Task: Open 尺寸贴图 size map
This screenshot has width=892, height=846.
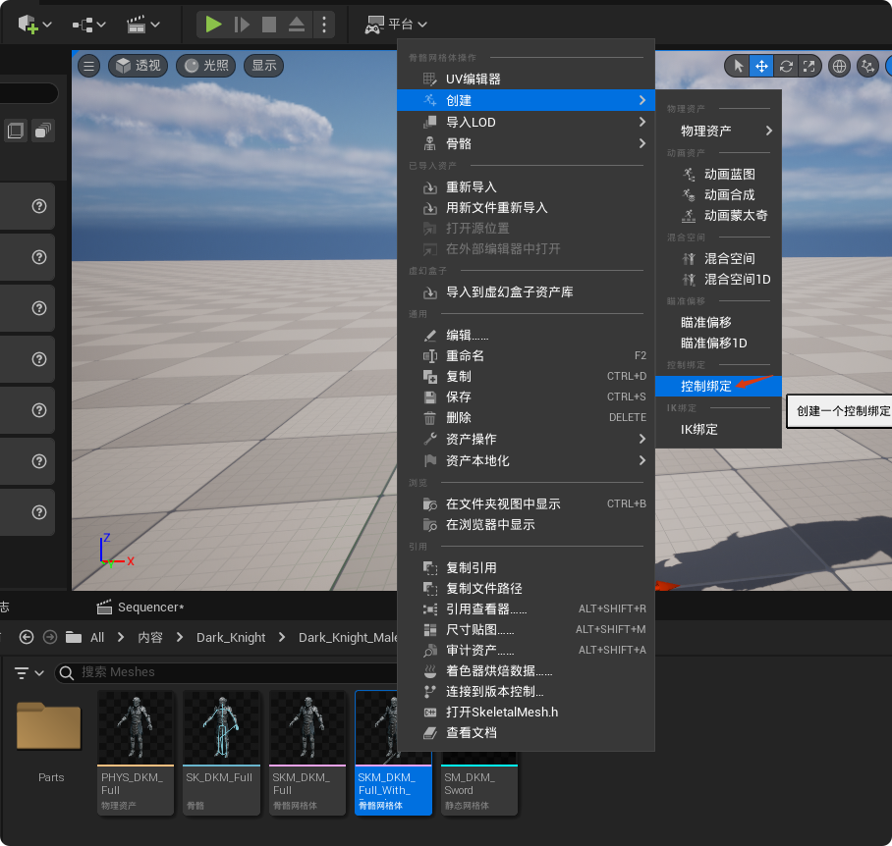Action: click(x=526, y=629)
